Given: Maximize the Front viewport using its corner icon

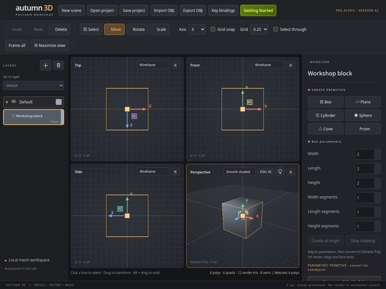Looking at the screenshot, I should 291,65.
